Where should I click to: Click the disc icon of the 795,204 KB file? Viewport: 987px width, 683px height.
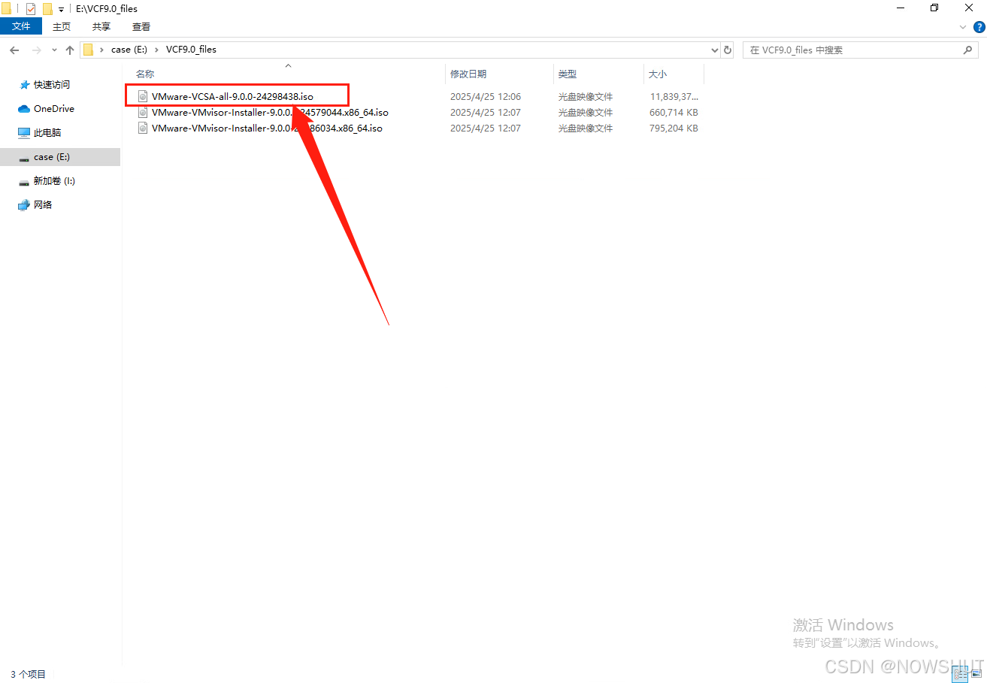click(143, 128)
